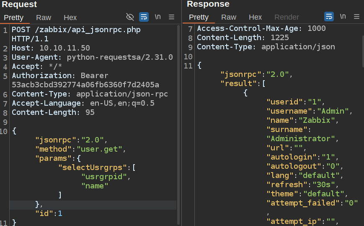Select the Response Pretty tab

point(199,18)
